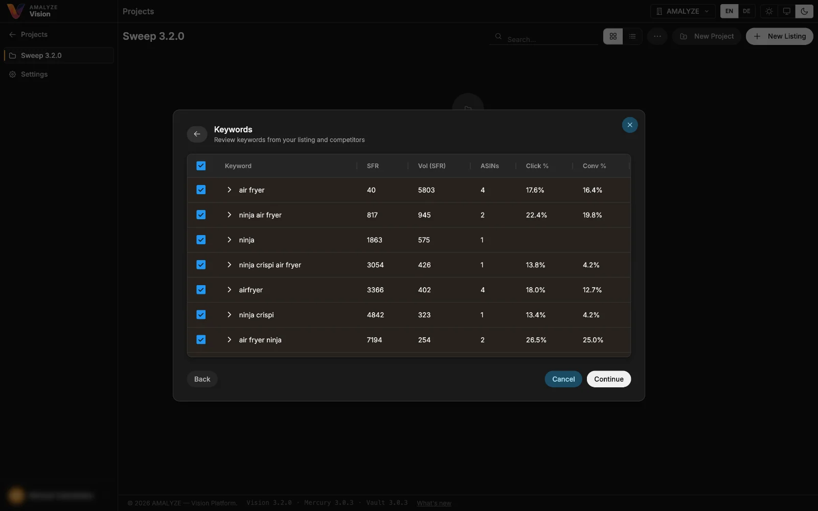Viewport: 818px width, 511px height.
Task: Click the search magnifier icon
Action: (x=498, y=36)
